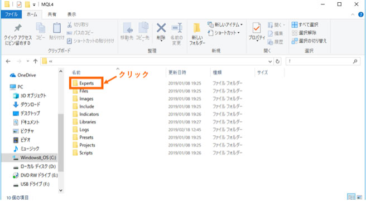Image resolution: width=366 pixels, height=202 pixels.
Task: Switch to large icons view
Action: (359, 198)
